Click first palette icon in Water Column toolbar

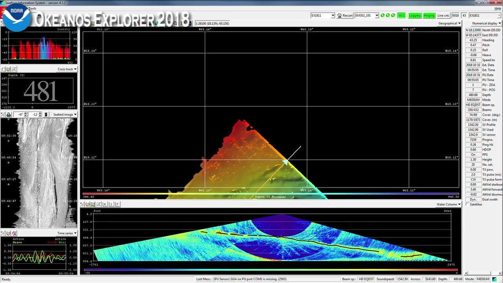click(88, 204)
